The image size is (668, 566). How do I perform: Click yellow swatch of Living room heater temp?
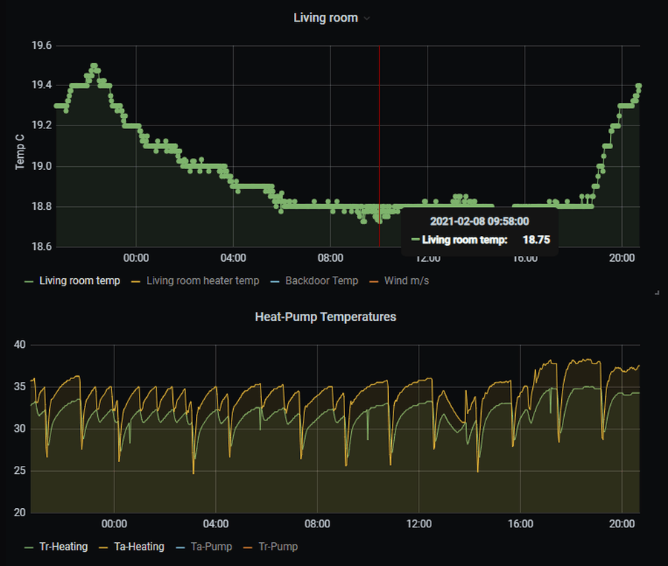(136, 281)
